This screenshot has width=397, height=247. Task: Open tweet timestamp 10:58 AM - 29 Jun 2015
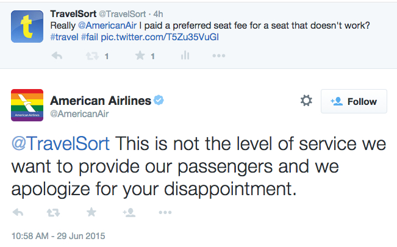point(58,236)
